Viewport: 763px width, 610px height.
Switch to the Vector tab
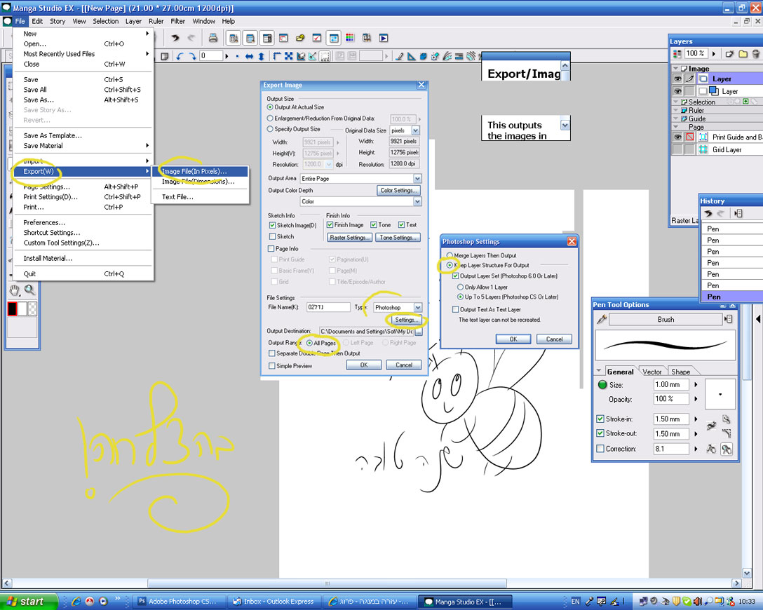[x=652, y=372]
